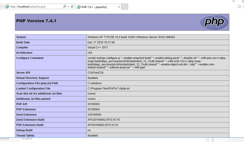244x142 pixels.
Task: Click the Internet Explorer page icon in address bar
Action: (7, 7)
